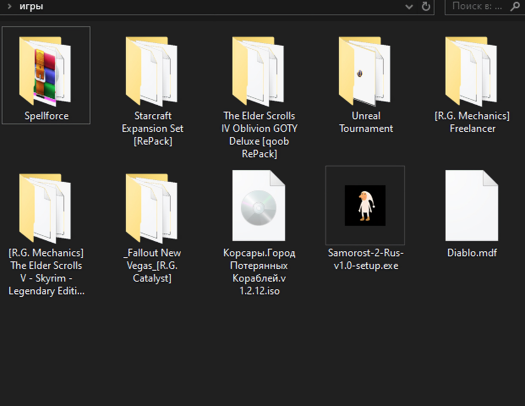The height and width of the screenshot is (406, 525).
Task: Select the Корсары .iso disc image icon
Action: click(x=259, y=206)
